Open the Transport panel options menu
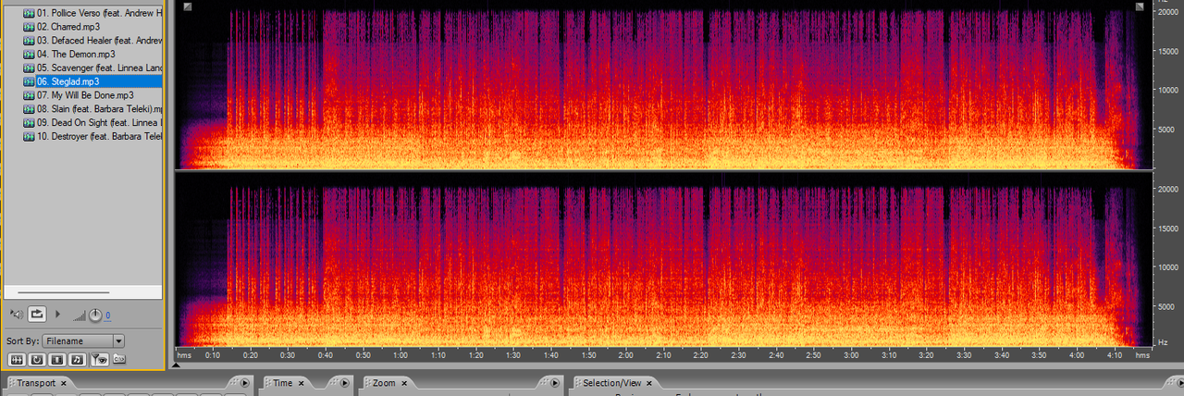Viewport: 1184px width, 396px height. point(245,383)
